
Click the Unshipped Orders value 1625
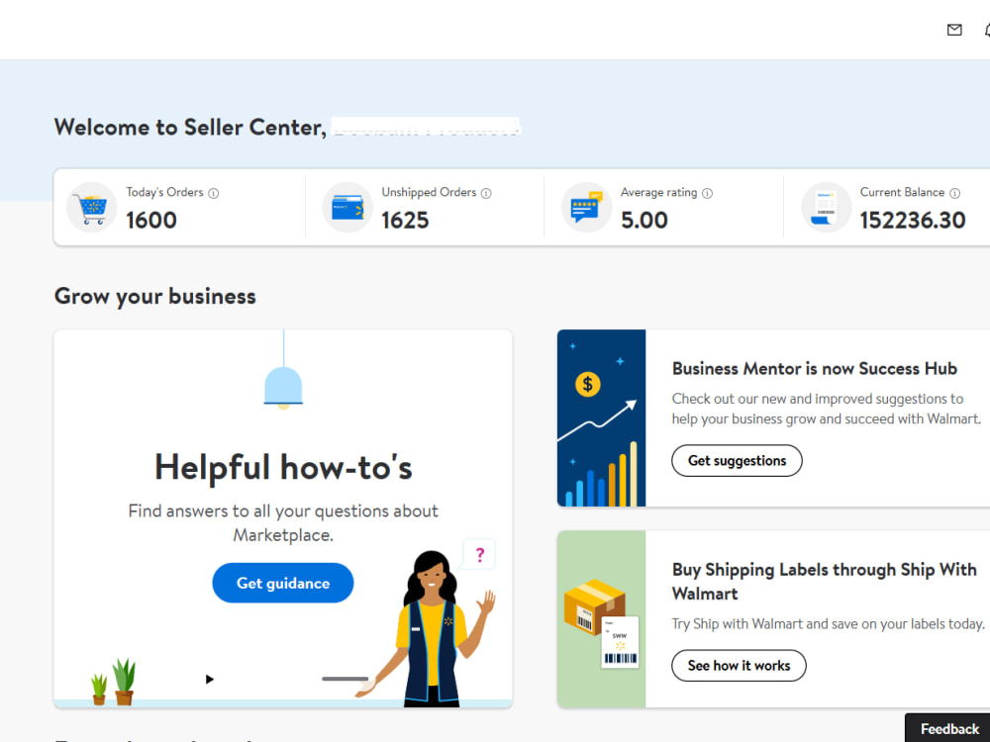tap(405, 221)
